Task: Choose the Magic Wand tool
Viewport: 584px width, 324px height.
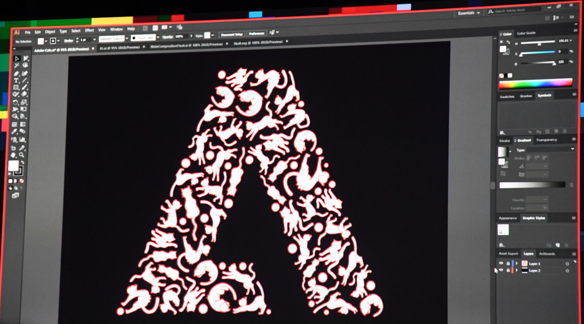Action: pyautogui.click(x=17, y=66)
